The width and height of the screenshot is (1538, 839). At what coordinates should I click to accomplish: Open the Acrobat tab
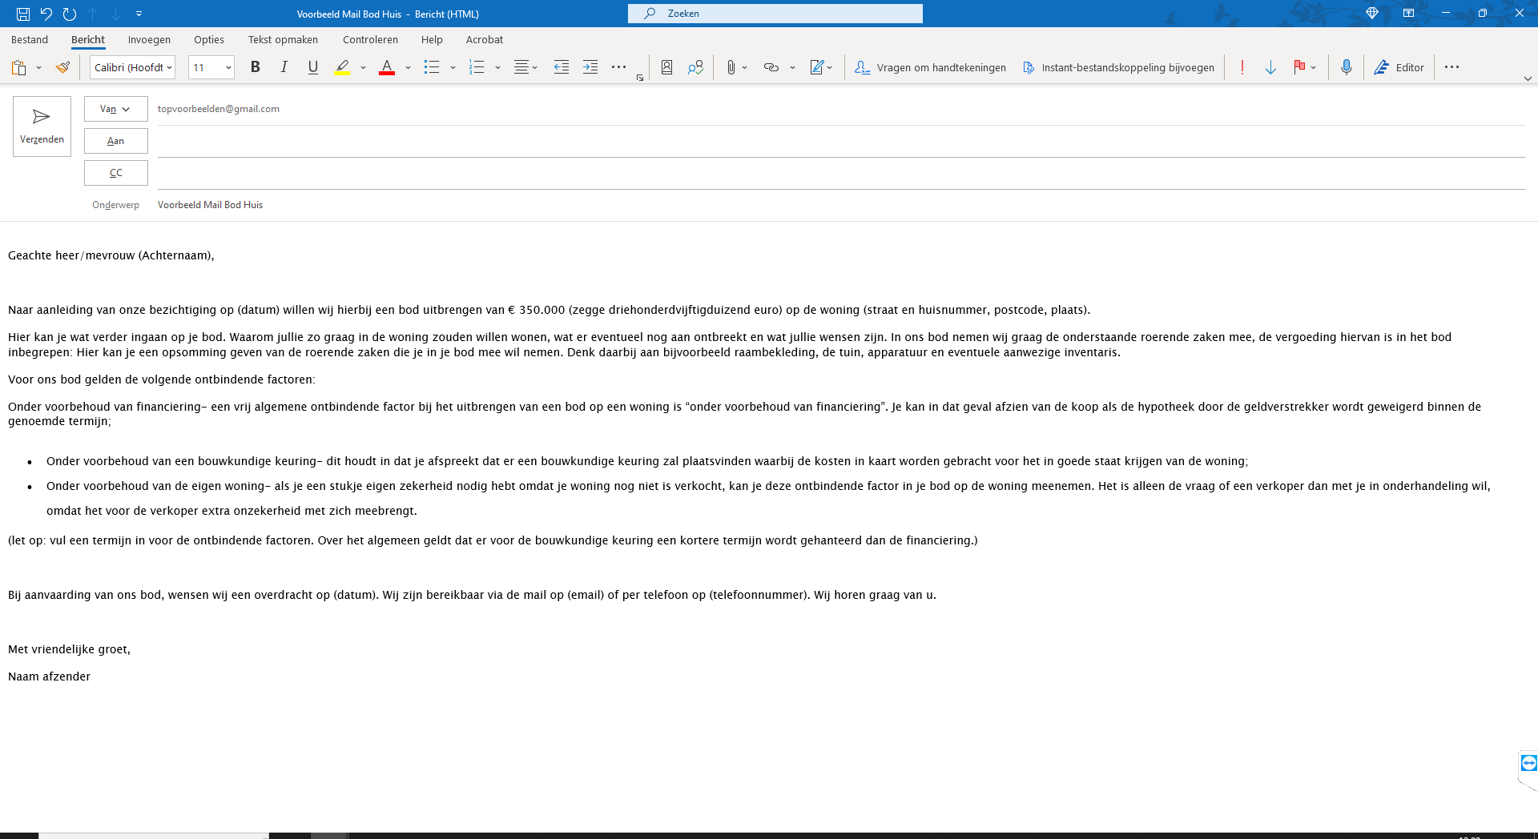coord(485,40)
